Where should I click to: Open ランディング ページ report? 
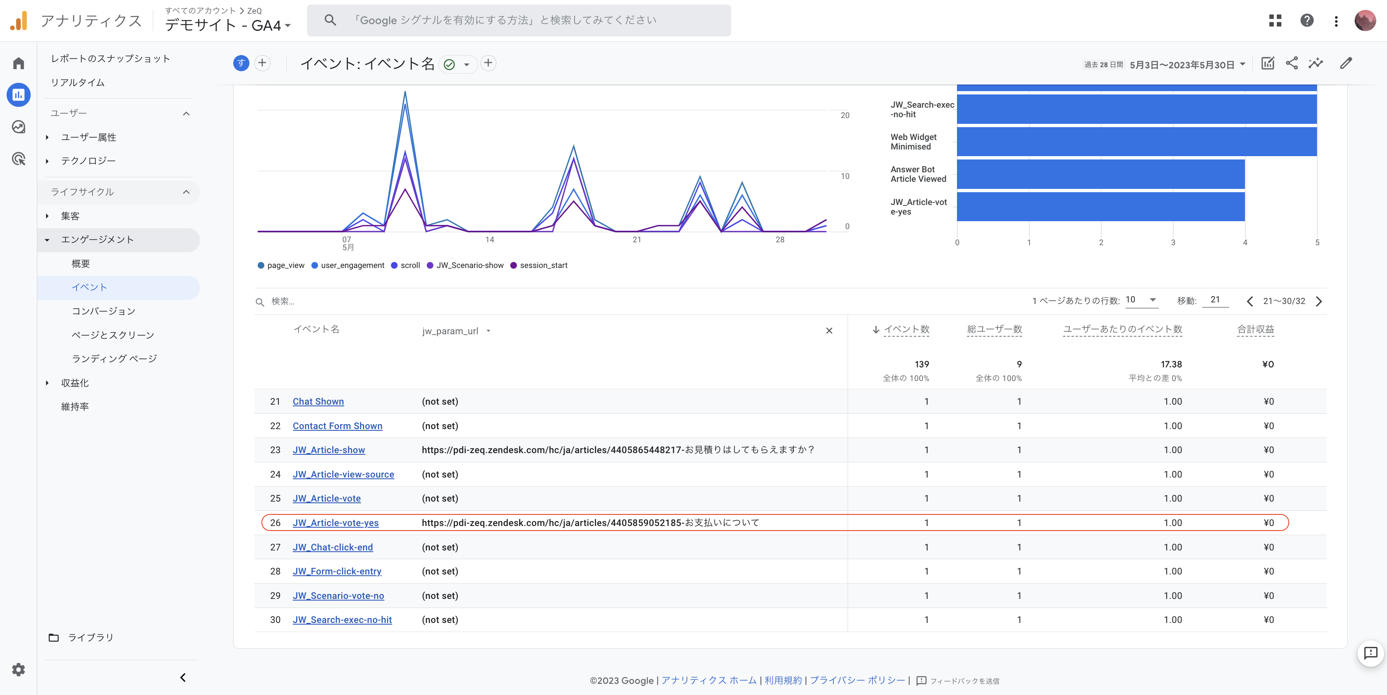click(x=114, y=359)
